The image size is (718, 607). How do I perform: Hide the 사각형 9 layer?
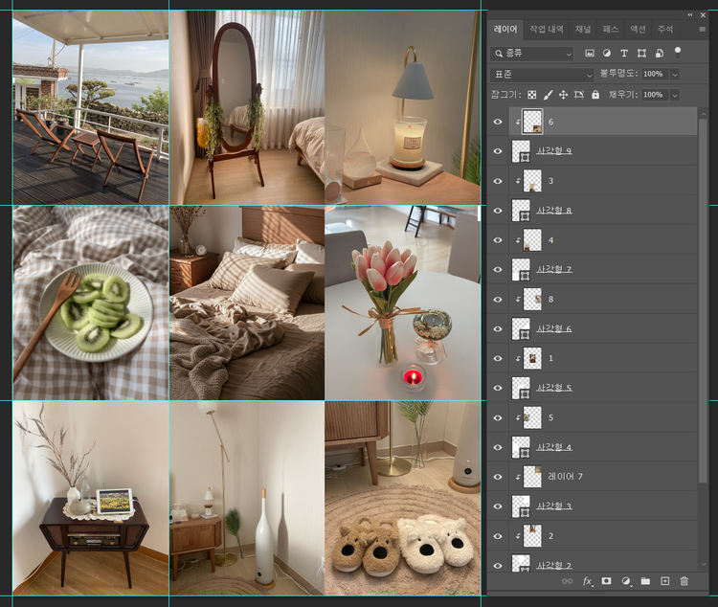498,151
